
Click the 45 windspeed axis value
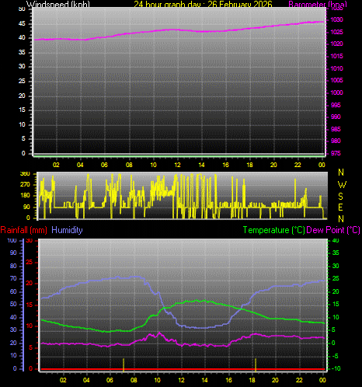[x=22, y=24]
